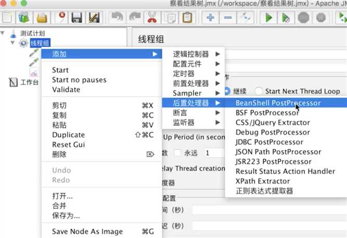Select Start Next Thread Loop radio button
Viewport: 347px width, 238px height.
click(x=258, y=91)
